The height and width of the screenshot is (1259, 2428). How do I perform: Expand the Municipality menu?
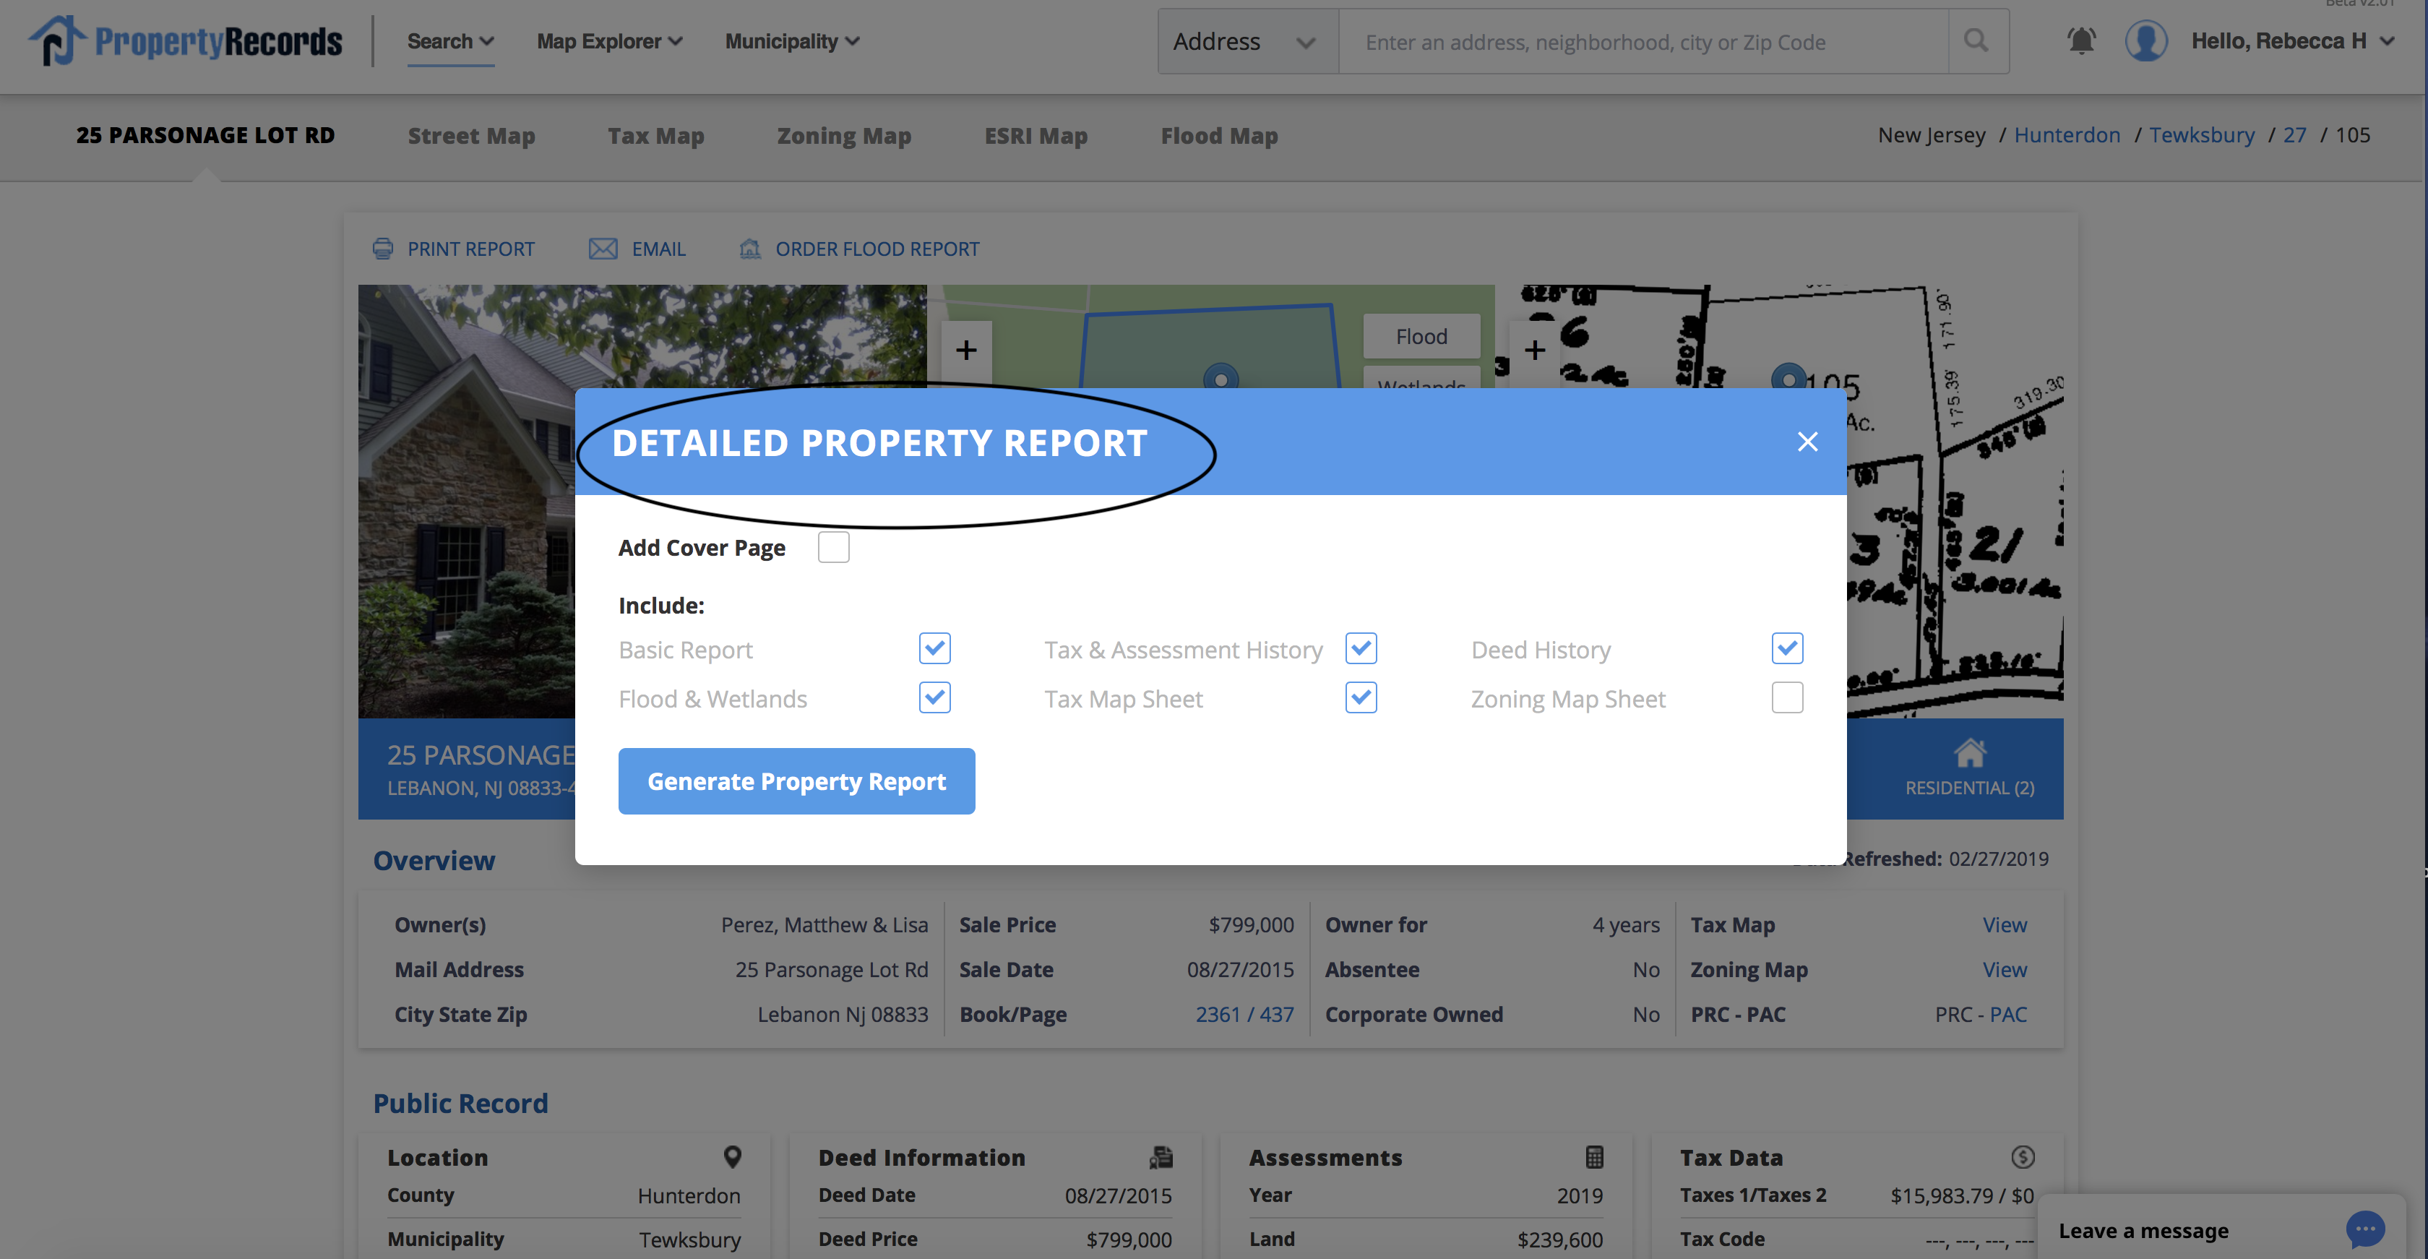point(792,41)
